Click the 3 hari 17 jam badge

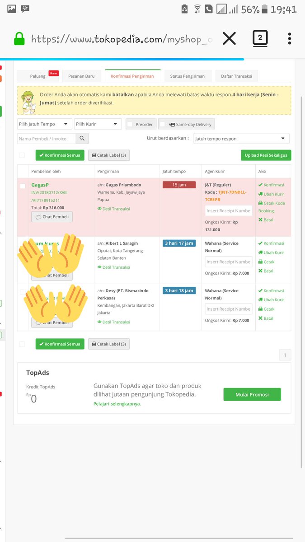[179, 243]
